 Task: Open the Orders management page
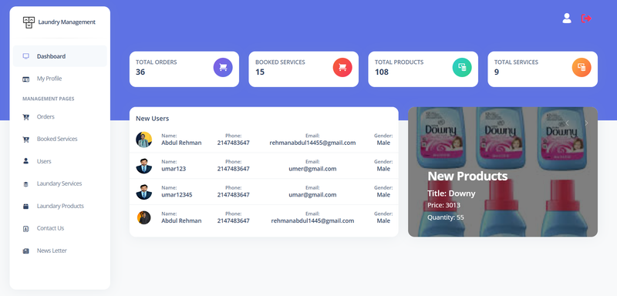click(x=60, y=116)
